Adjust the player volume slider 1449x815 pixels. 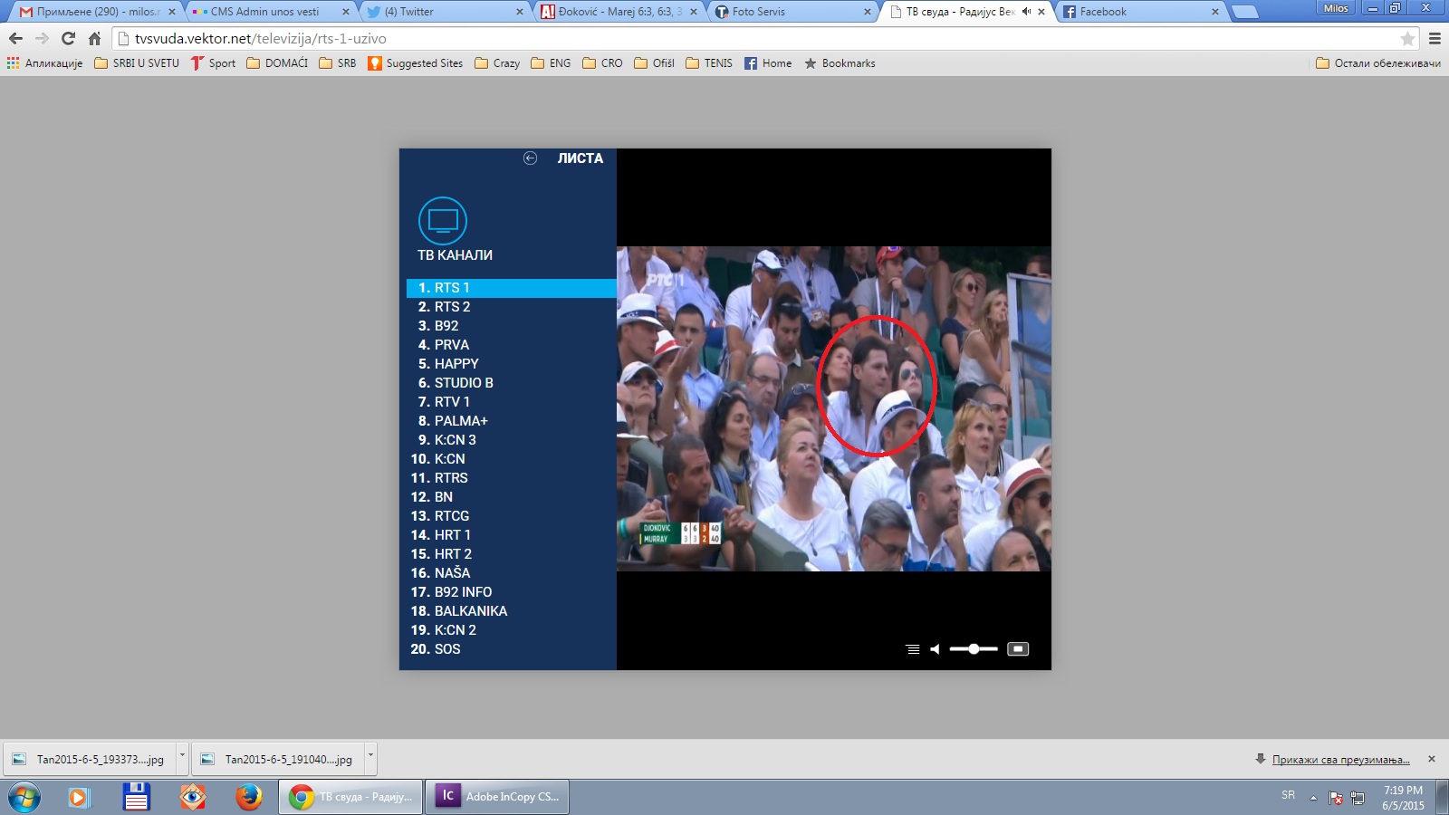[974, 649]
